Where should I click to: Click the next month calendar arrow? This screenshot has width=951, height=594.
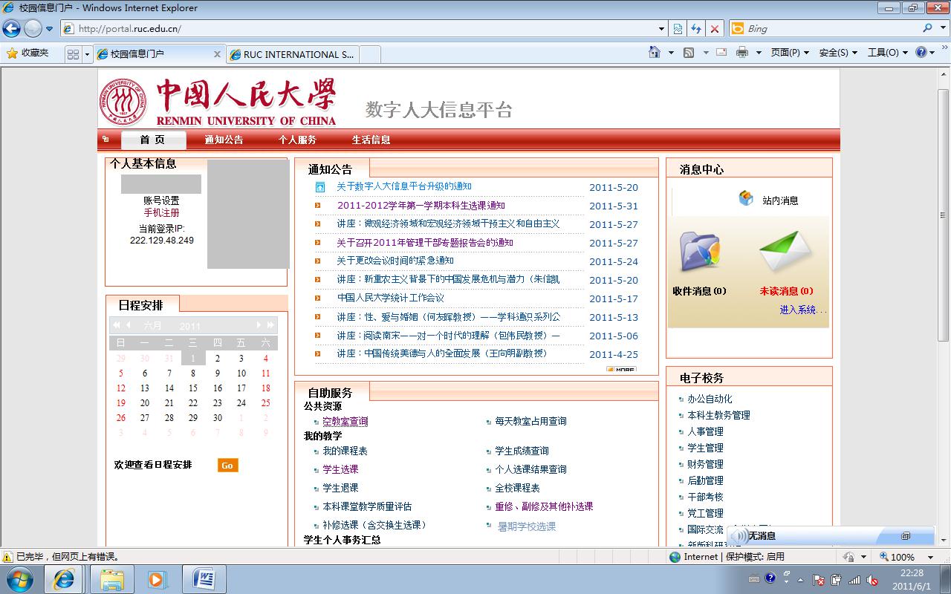click(x=259, y=325)
